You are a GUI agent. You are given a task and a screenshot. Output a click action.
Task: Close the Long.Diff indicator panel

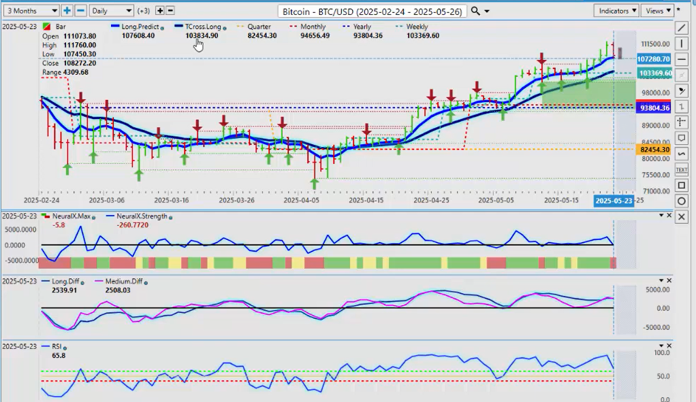(669, 280)
